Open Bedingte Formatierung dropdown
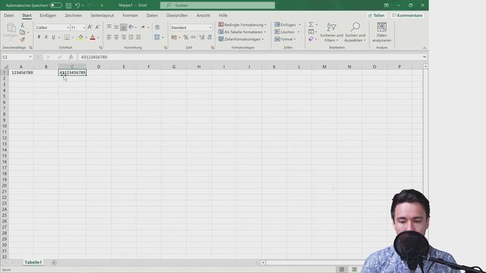Image resolution: width=486 pixels, height=273 pixels. [x=242, y=25]
